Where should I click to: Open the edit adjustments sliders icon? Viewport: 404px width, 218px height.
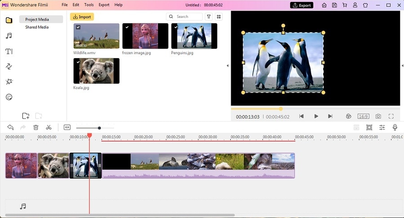click(382, 127)
